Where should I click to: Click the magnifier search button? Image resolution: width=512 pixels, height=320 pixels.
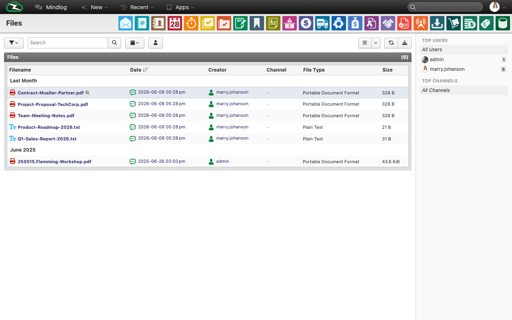point(114,43)
